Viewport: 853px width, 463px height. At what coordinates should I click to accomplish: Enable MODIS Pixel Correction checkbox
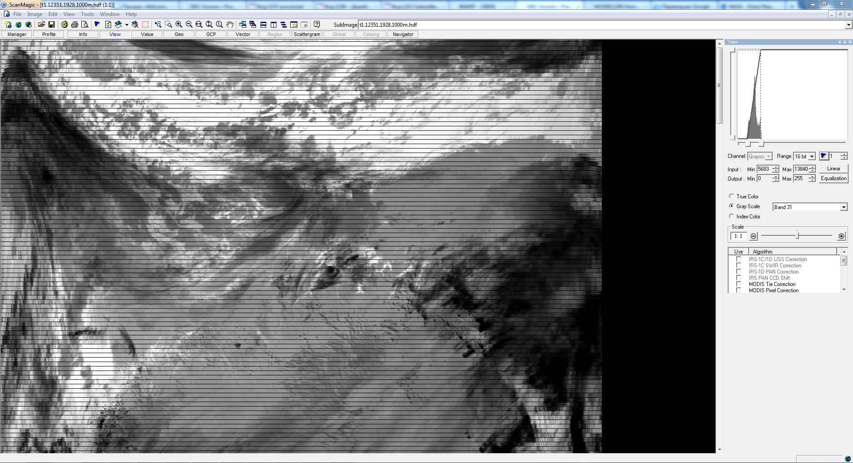tap(739, 290)
